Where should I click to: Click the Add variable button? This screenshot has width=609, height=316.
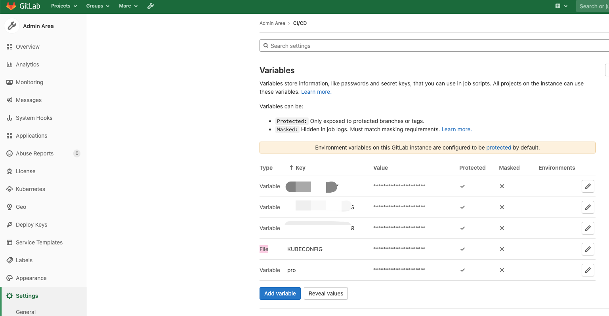(x=280, y=293)
